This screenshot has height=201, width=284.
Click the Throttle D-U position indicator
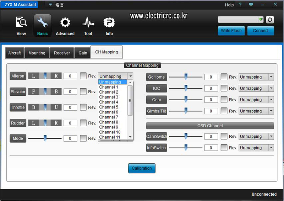(x=45, y=107)
